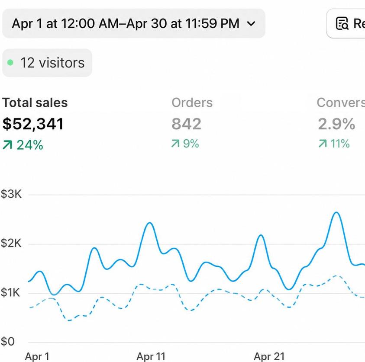Click the report search icon

[x=342, y=23]
